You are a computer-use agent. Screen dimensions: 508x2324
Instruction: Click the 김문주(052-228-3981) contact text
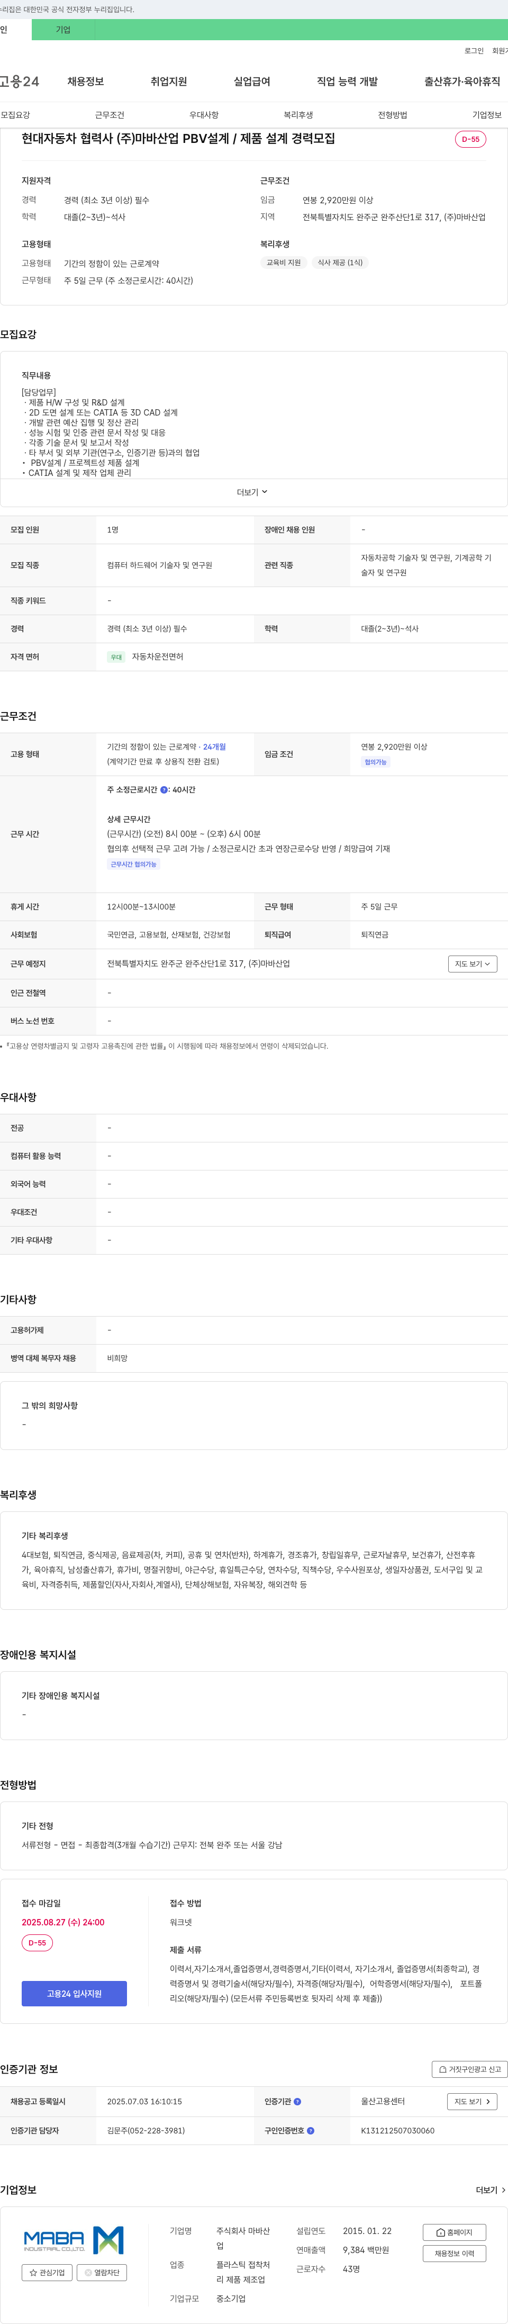(x=146, y=2130)
